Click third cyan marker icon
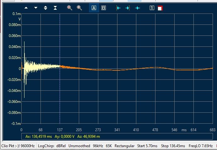The width and height of the screenshot is (217, 150). click(138, 8)
